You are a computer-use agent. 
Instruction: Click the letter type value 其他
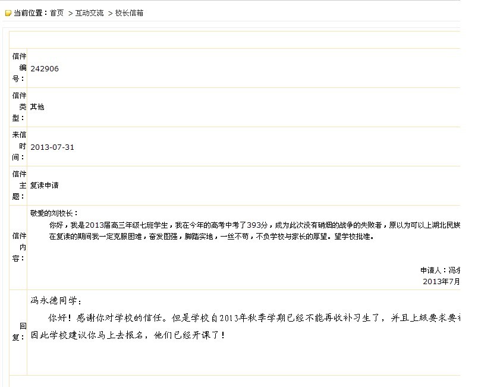tap(37, 107)
